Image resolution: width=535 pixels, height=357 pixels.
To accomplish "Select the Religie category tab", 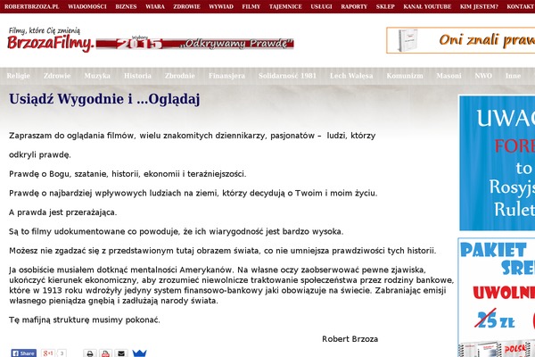I will coord(19,76).
